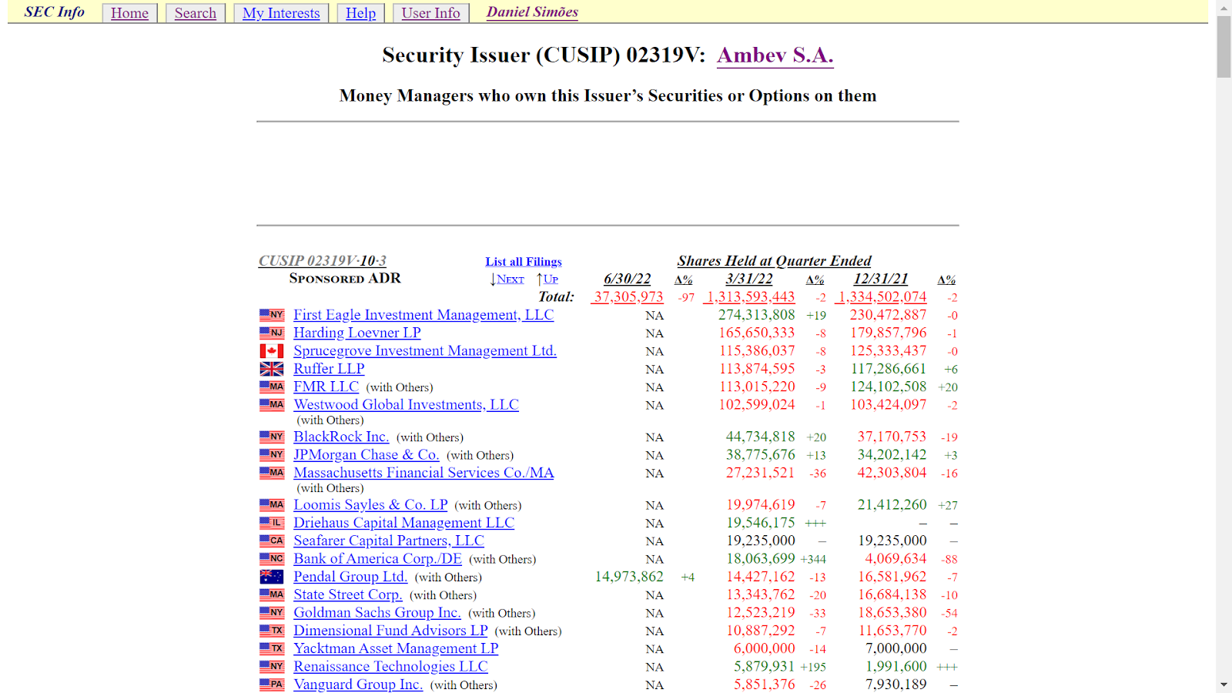1232x693 pixels.
Task: Click the Δ% header after 6/30/22
Action: coord(684,280)
